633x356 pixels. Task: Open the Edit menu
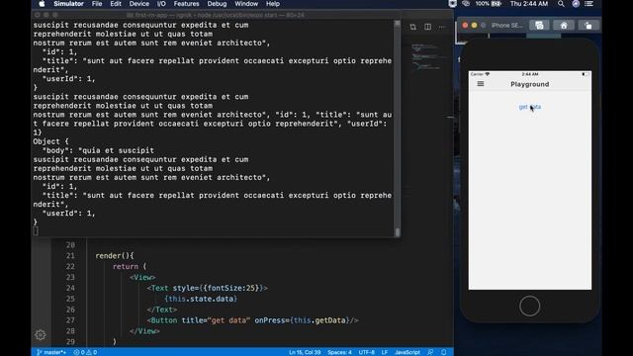pos(116,4)
